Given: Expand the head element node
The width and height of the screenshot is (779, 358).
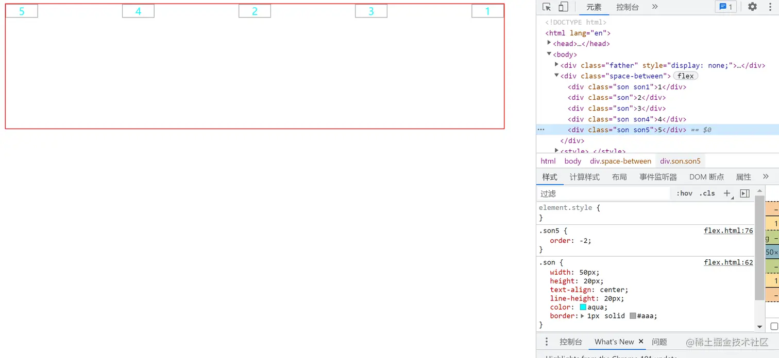Looking at the screenshot, I should tap(549, 43).
